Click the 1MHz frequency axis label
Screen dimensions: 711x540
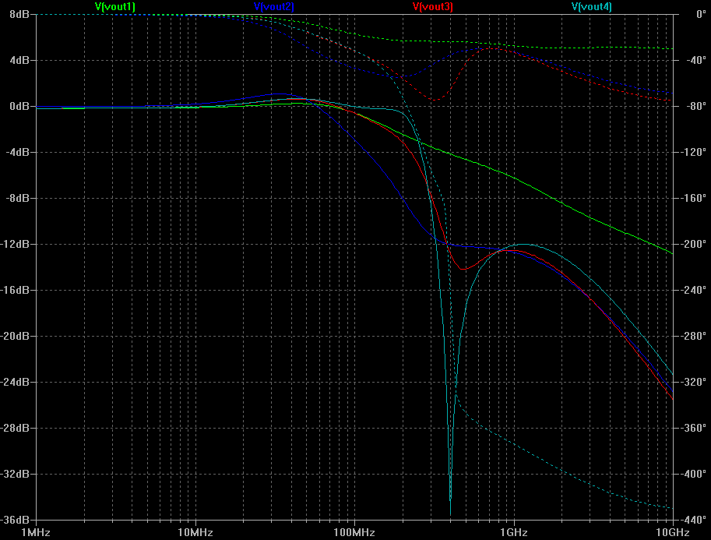[35, 532]
